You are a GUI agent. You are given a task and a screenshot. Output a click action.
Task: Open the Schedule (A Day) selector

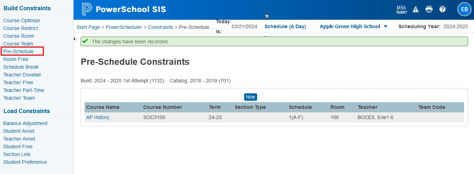(x=285, y=26)
